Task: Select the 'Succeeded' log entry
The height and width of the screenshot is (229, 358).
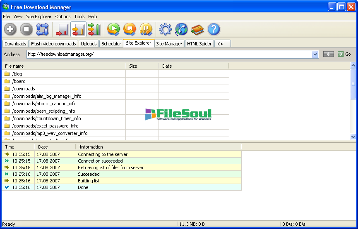Action: pyautogui.click(x=122, y=174)
